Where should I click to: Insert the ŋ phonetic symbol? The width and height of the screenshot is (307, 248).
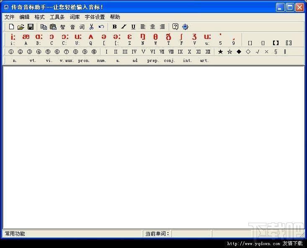click(143, 39)
